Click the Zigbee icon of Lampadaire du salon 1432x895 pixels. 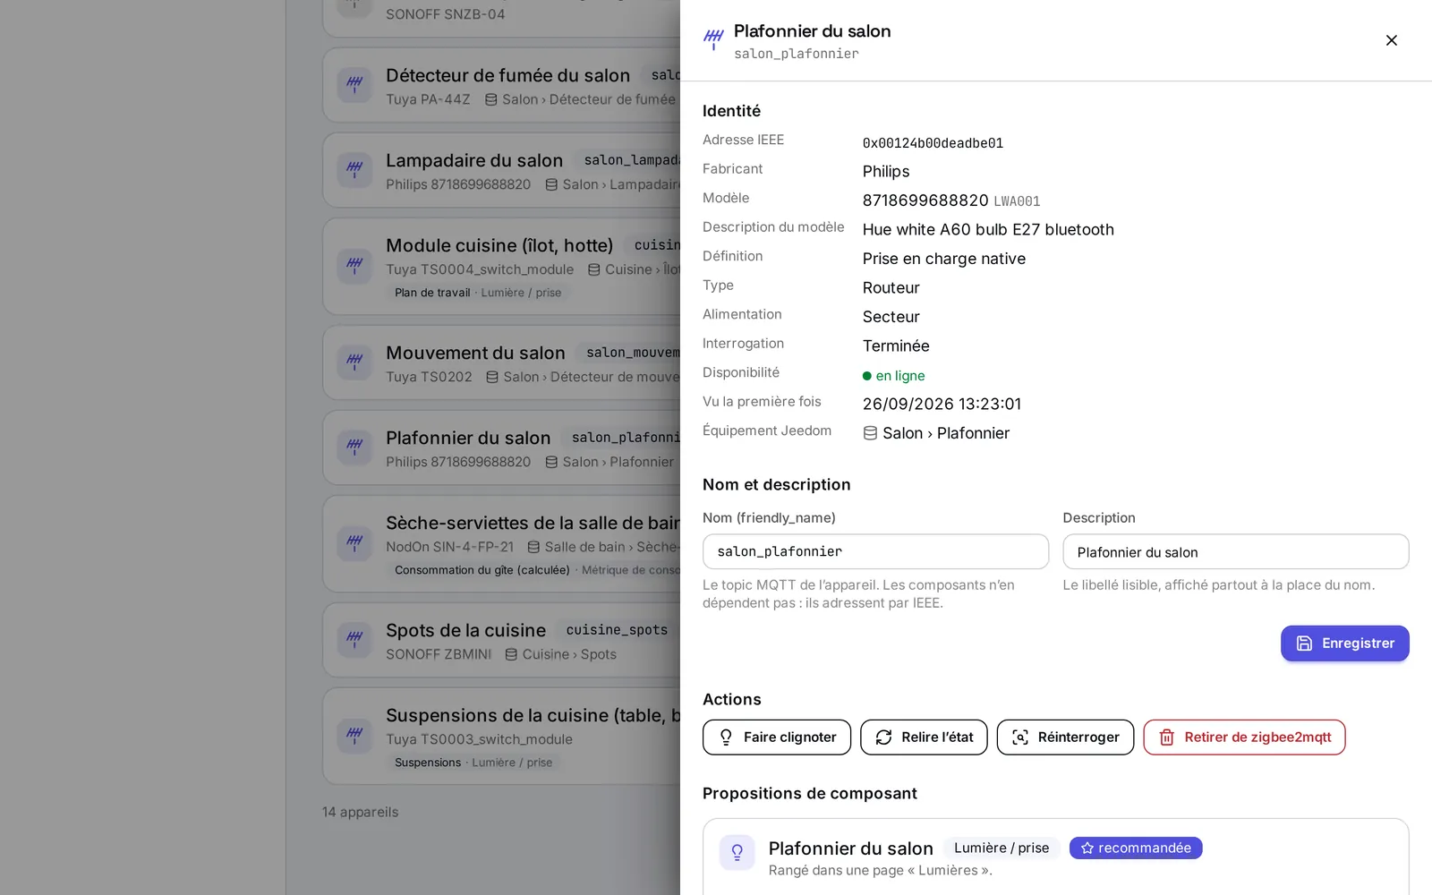click(354, 170)
